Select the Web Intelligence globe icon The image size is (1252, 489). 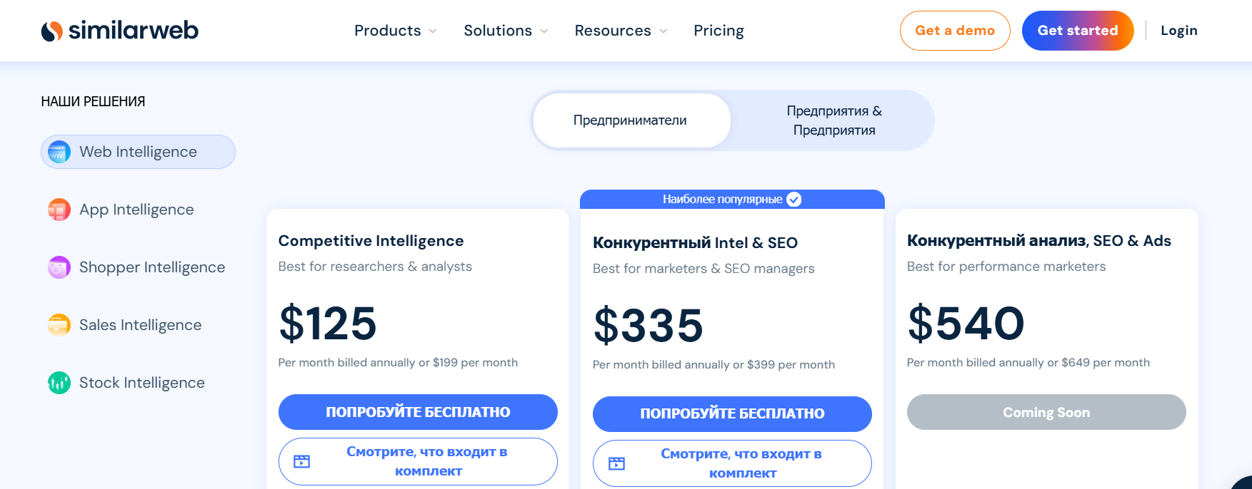click(59, 152)
